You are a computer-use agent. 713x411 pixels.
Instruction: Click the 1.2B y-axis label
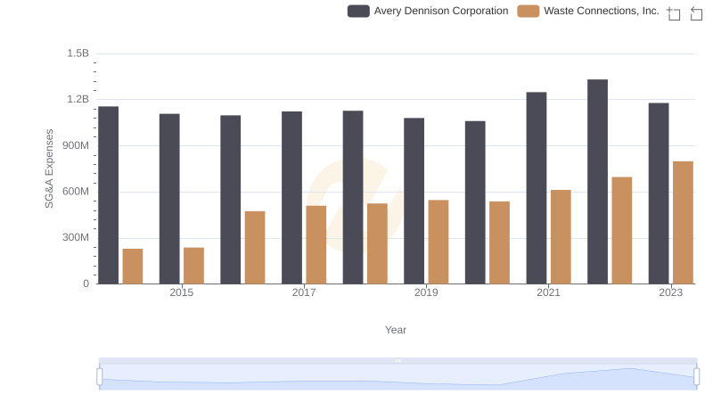pyautogui.click(x=78, y=99)
